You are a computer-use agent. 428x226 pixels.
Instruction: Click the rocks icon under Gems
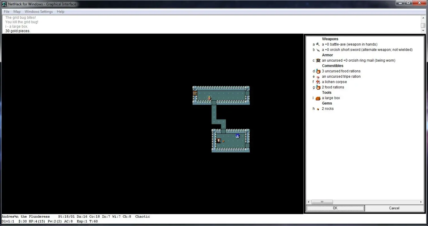pos(318,109)
